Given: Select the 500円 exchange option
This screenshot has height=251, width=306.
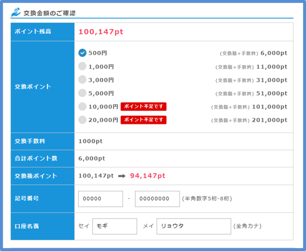Looking at the screenshot, I should (x=82, y=53).
